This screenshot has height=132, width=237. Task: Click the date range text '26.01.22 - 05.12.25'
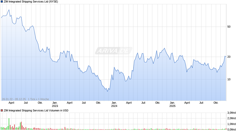14,99
